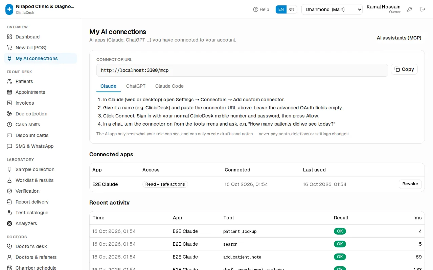This screenshot has width=433, height=270.
Task: Revoke the E2E Claude connection
Action: coord(410,184)
